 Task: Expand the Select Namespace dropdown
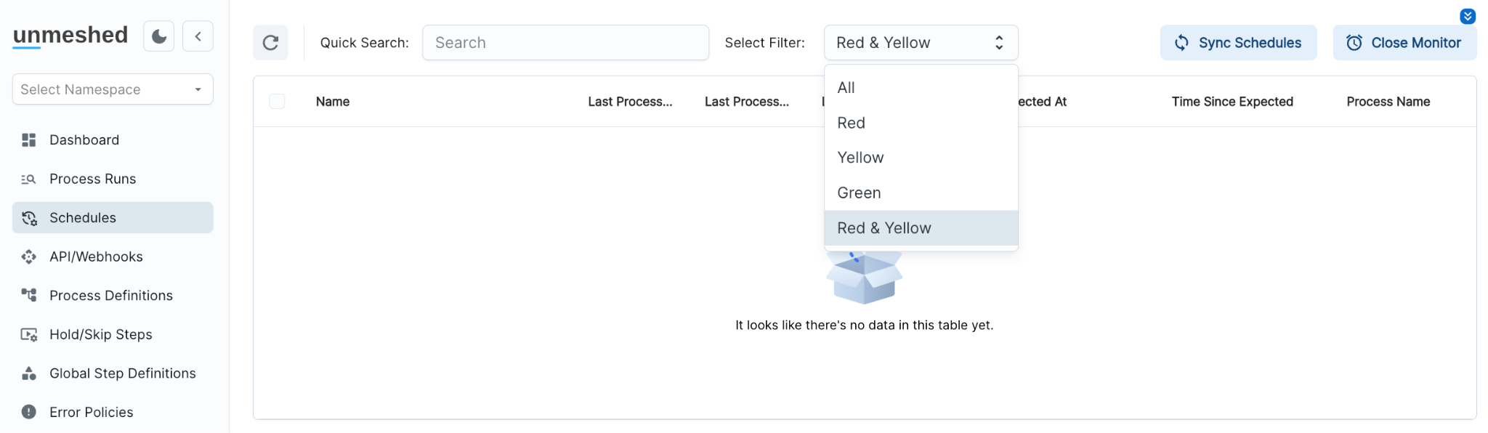[113, 89]
